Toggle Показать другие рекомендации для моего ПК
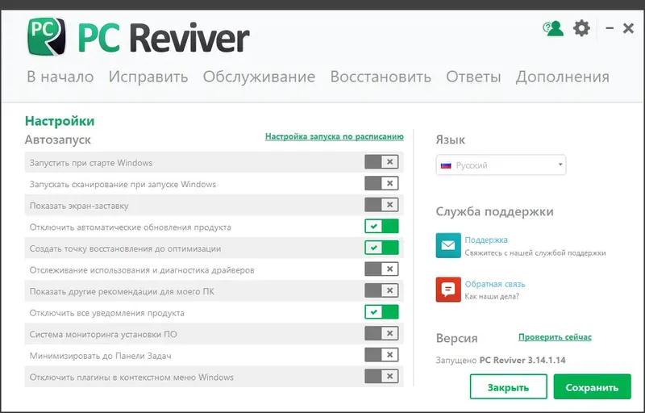 tap(381, 290)
